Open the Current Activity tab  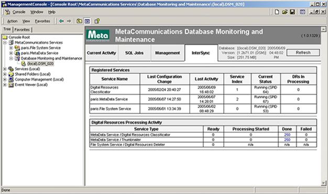[102, 53]
